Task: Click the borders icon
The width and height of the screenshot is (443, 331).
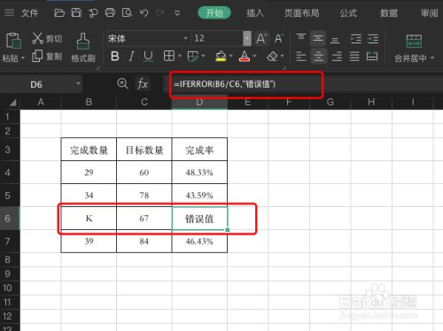Action: 169,56
